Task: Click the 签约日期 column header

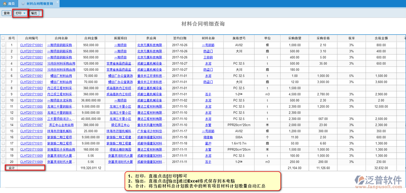Action: click(180, 38)
